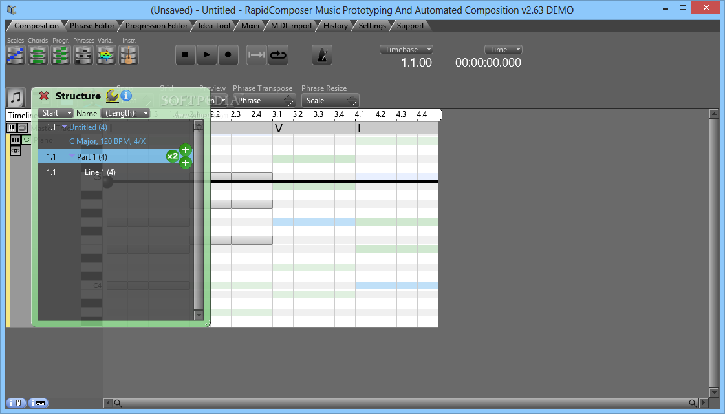Add a part above Part 1 with upper plus
This screenshot has height=414, width=725.
pyautogui.click(x=186, y=150)
